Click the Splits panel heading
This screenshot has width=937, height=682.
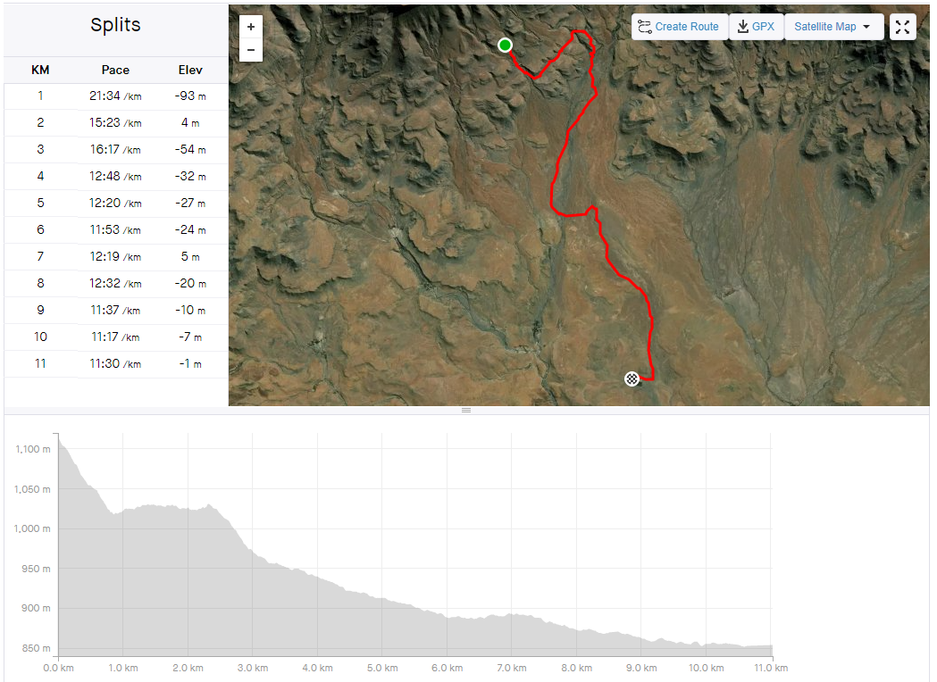[115, 25]
